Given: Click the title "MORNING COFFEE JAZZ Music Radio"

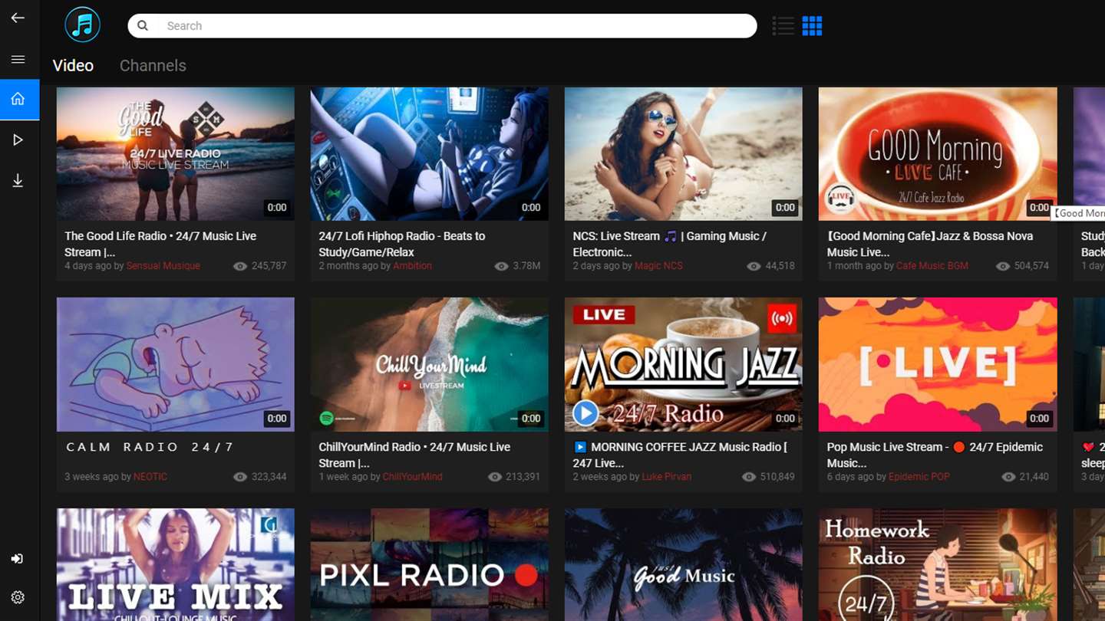Looking at the screenshot, I should click(680, 455).
